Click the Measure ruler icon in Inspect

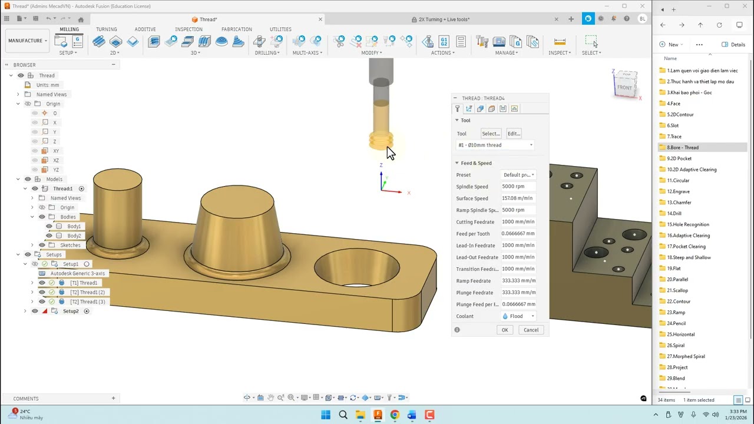point(560,41)
